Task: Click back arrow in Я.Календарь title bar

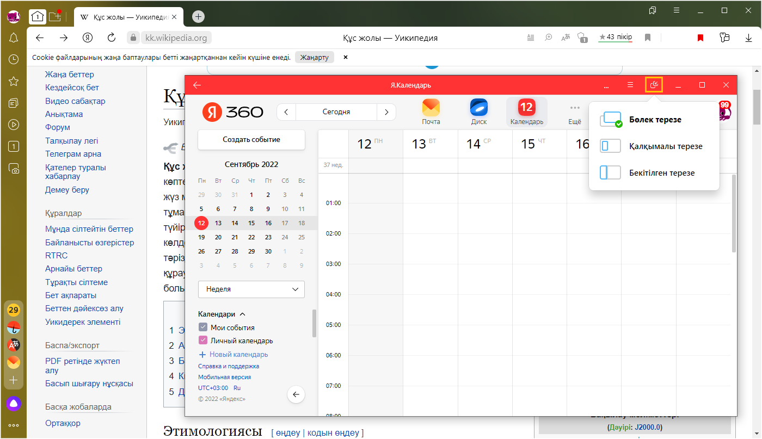Action: [x=197, y=85]
